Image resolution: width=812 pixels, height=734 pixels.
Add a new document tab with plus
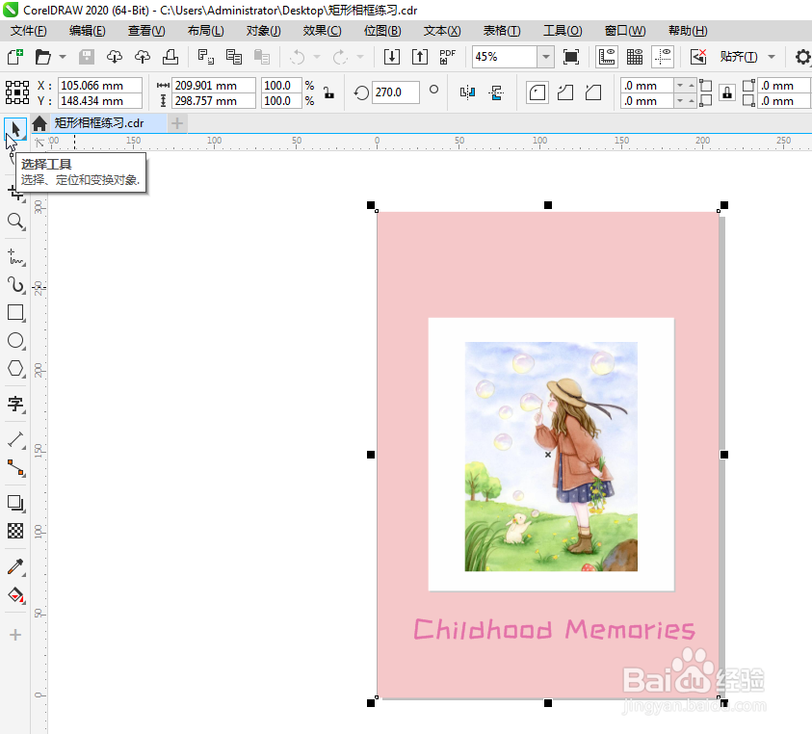tap(177, 123)
